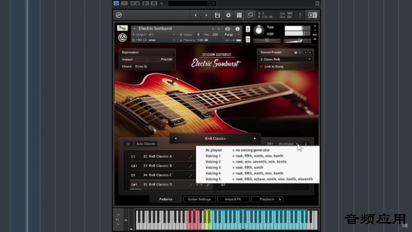
Task: Click the RnB Classics song title
Action: coord(215,138)
